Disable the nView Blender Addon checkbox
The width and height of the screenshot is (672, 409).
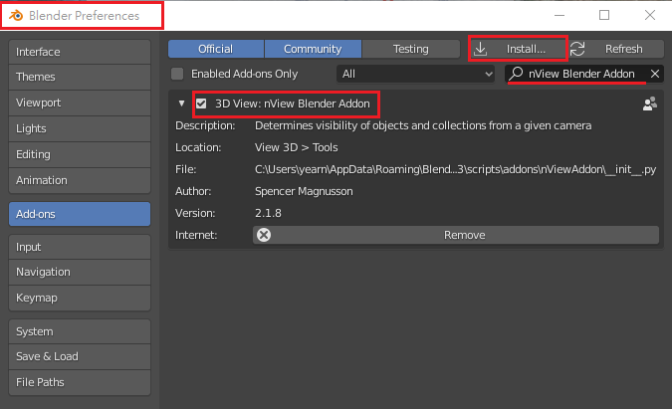[201, 103]
